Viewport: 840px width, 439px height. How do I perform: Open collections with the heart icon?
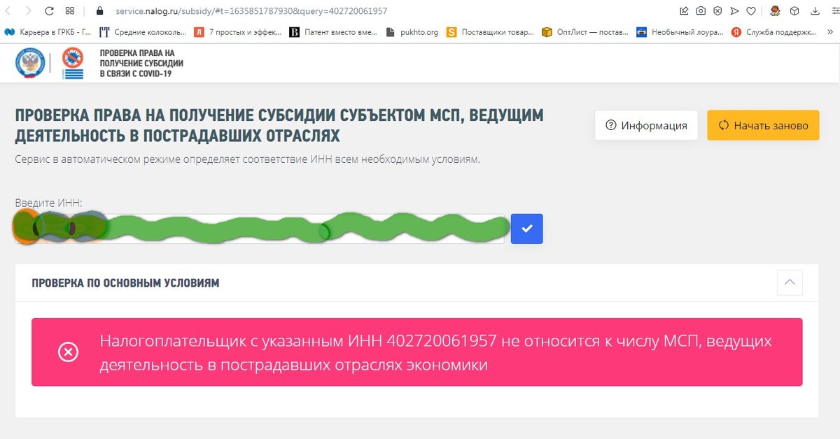751,10
